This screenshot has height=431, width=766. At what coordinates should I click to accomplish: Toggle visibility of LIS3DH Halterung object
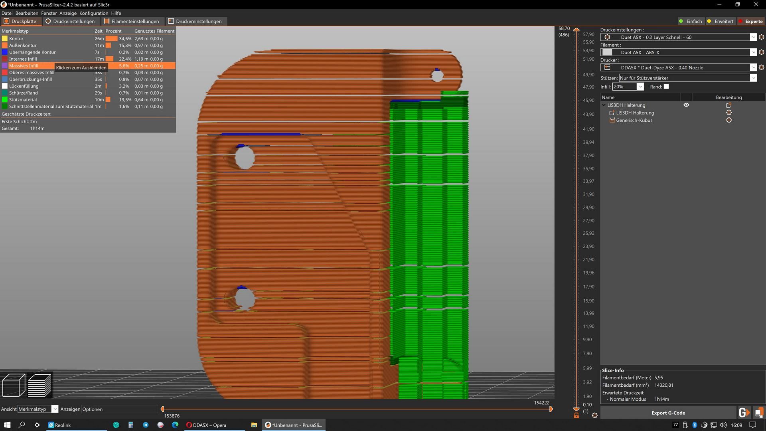pyautogui.click(x=686, y=105)
